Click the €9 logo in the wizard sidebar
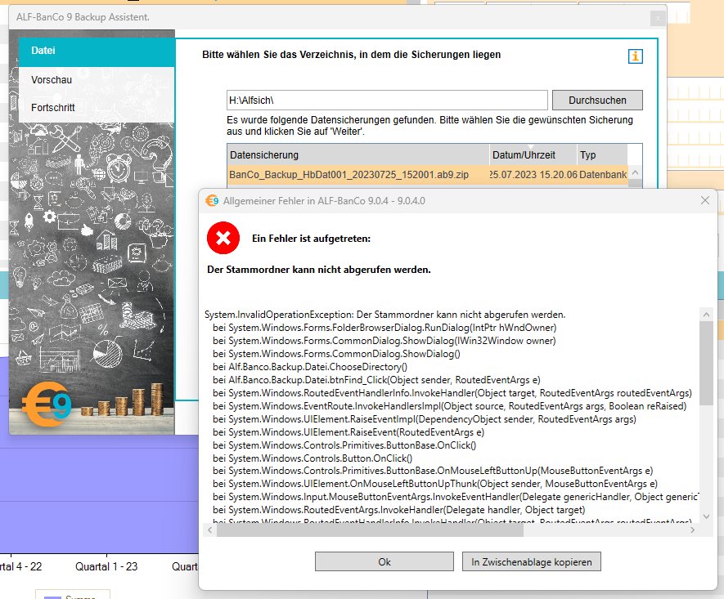 pos(47,404)
